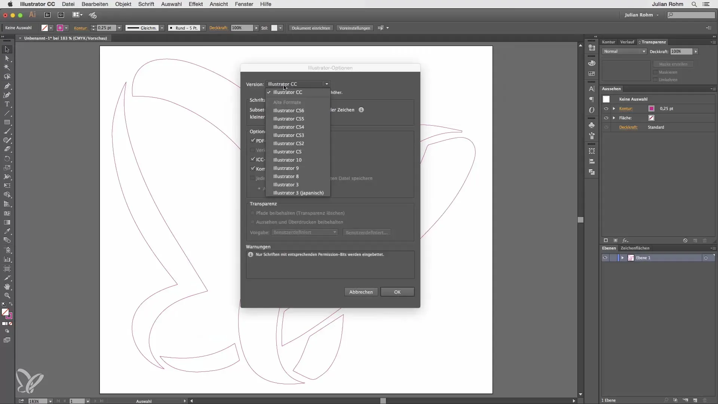
Task: Open the Rund - 5 Pt. brush dropdown
Action: point(203,28)
